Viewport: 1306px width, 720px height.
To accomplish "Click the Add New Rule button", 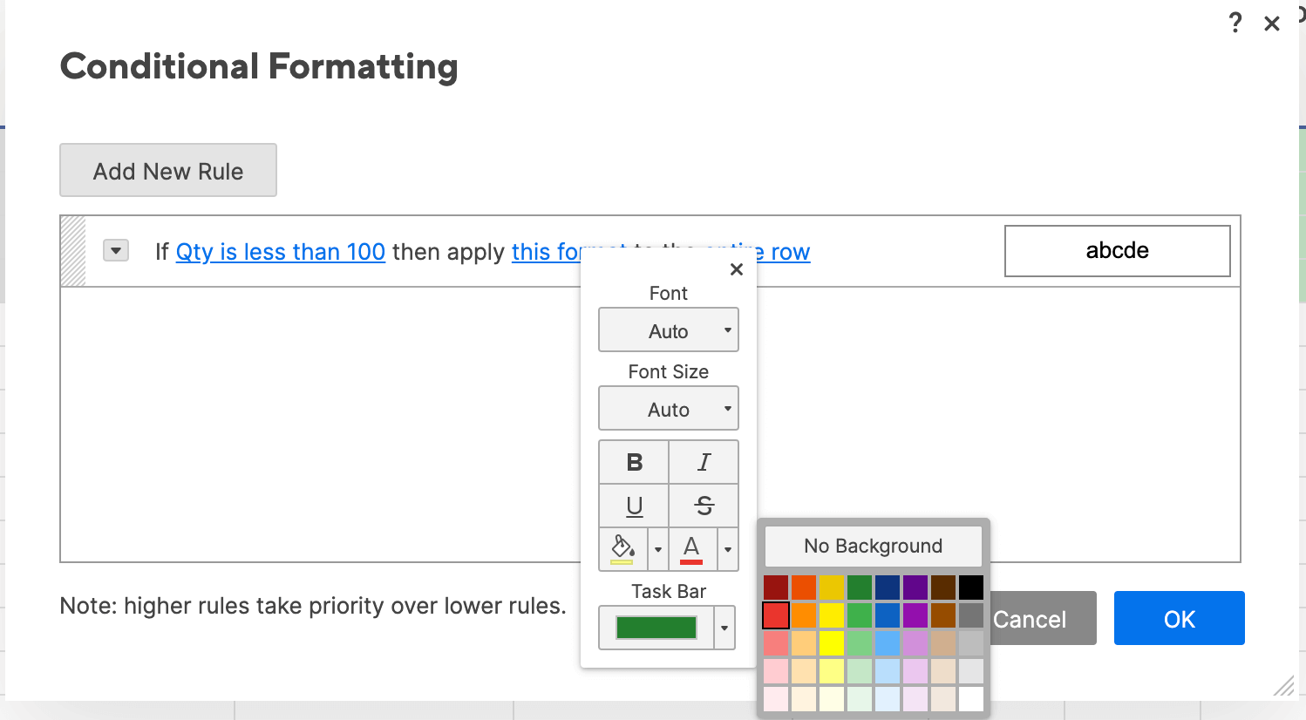I will point(168,171).
